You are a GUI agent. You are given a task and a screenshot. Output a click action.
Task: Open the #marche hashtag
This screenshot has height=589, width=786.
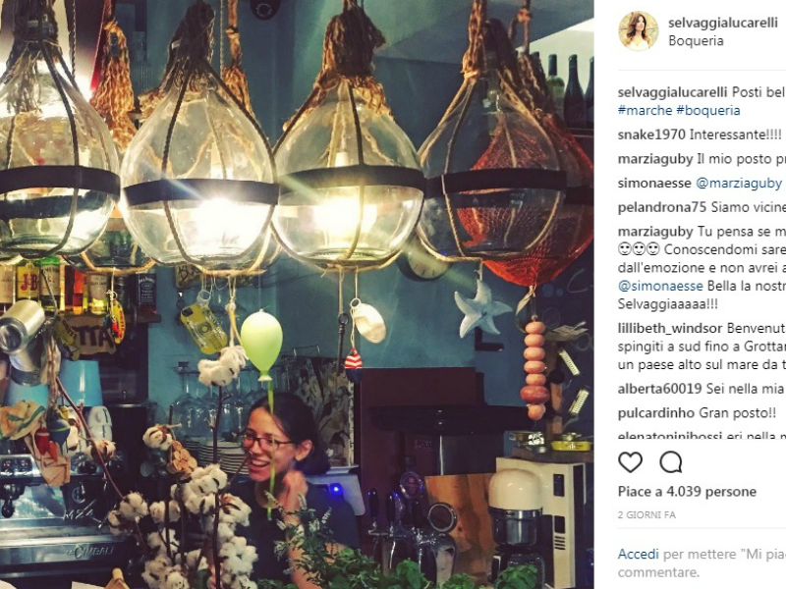tap(645, 110)
